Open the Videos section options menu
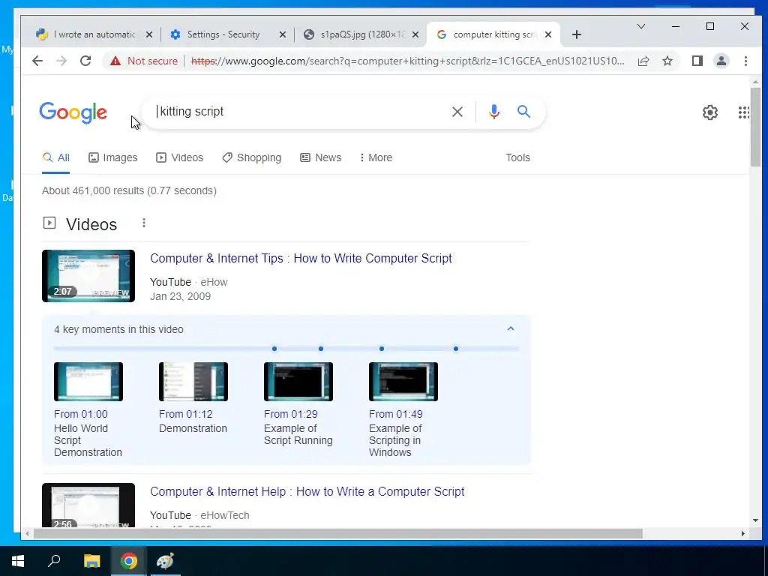Screen dimensions: 768x576 coord(143,223)
